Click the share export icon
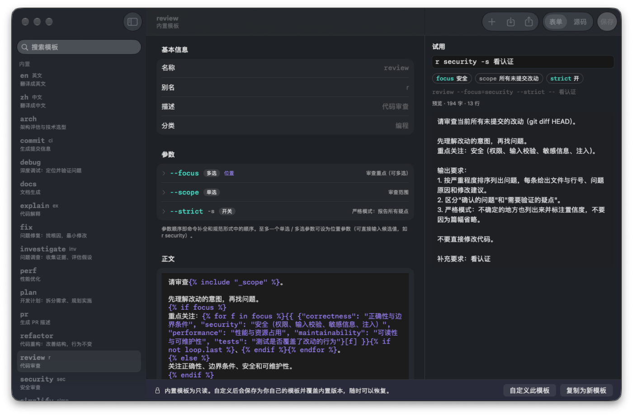Screen dimensions: 633x416 [x=529, y=22]
